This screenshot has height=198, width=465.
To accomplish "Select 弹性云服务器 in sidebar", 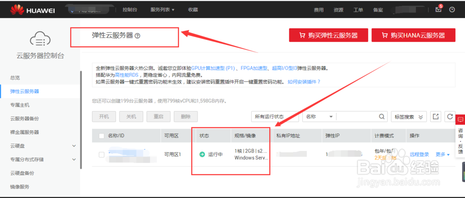I will click(25, 91).
